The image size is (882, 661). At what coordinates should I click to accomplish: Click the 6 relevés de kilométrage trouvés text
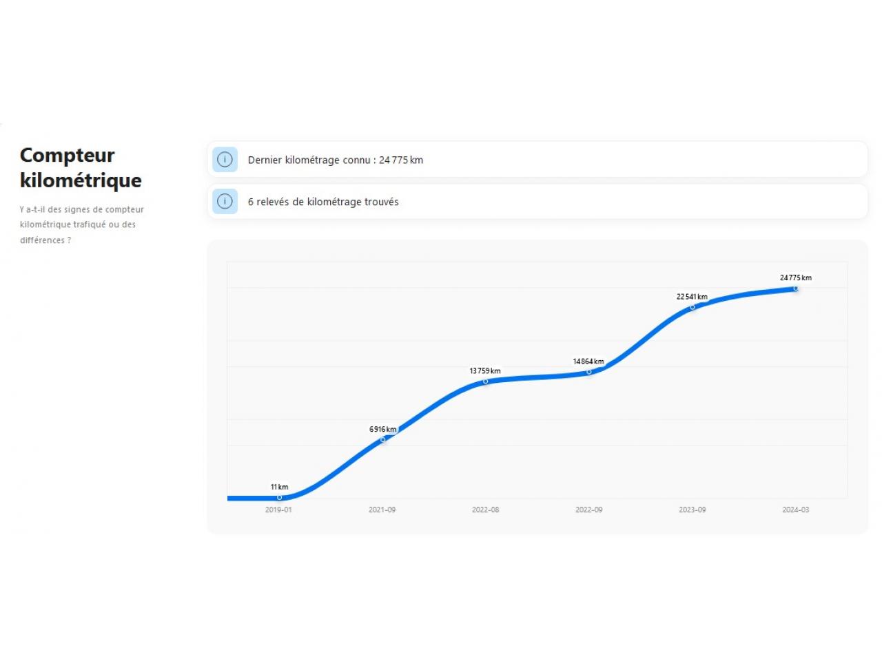323,202
